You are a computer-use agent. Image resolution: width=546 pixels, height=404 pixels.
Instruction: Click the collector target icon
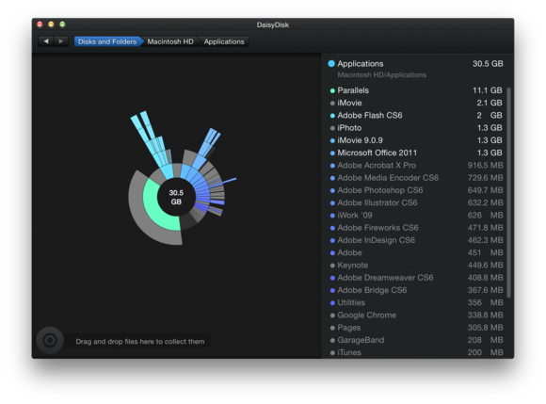[50, 340]
